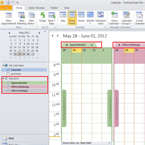
Task: Open the View ribbon tab
Action: (66, 8)
